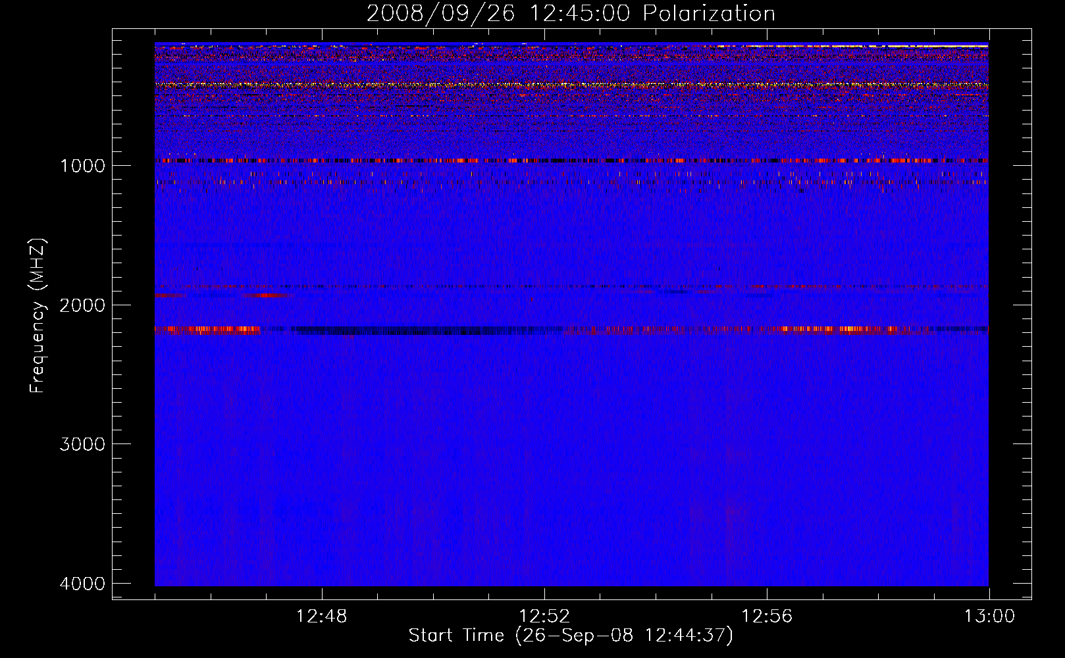Select the 3000 MHz frequency tick label
The width and height of the screenshot is (1065, 658).
[x=82, y=444]
